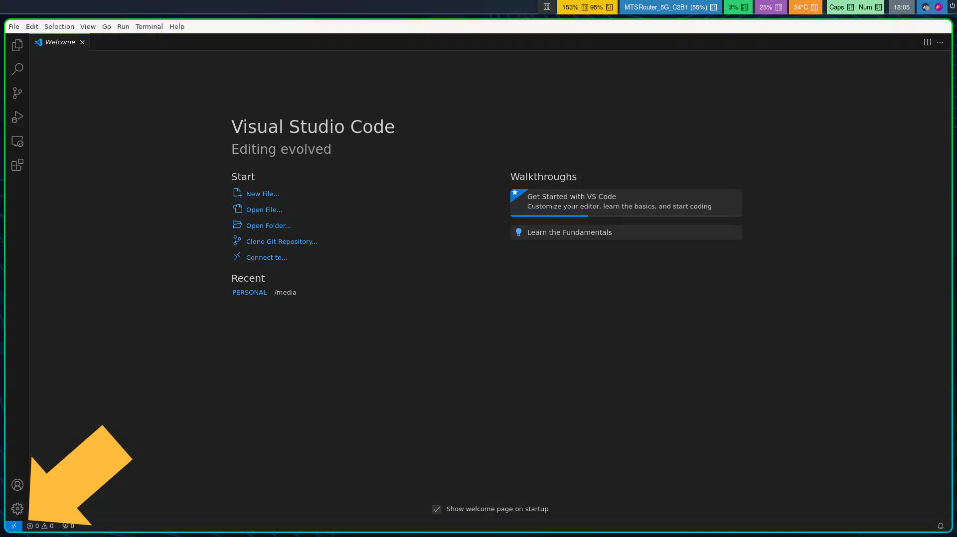Click the 18:05 clock in top panel
This screenshot has height=537, width=957.
pos(901,7)
